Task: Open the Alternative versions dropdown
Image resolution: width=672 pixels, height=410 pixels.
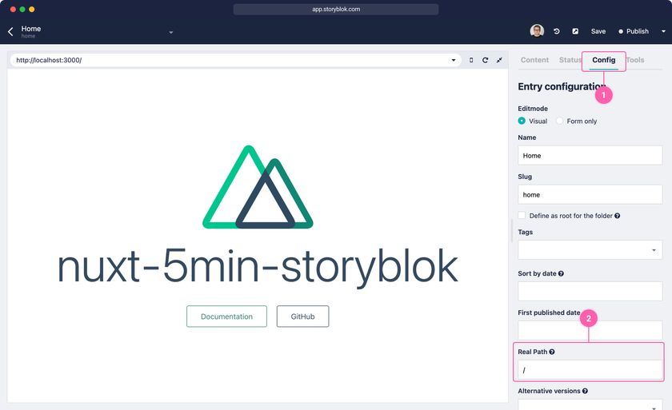Action: [590, 404]
